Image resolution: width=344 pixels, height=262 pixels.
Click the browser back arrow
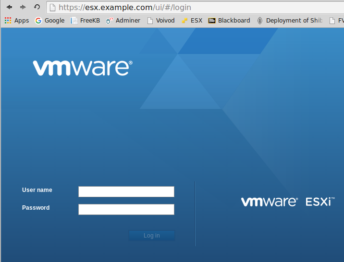[x=9, y=7]
